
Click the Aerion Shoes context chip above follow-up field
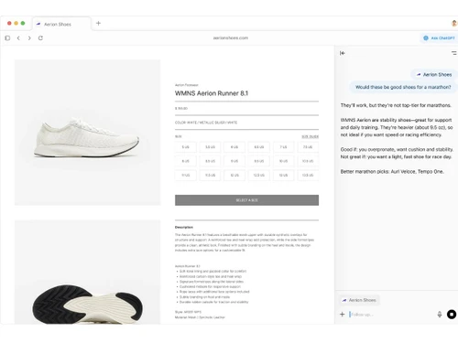click(360, 300)
